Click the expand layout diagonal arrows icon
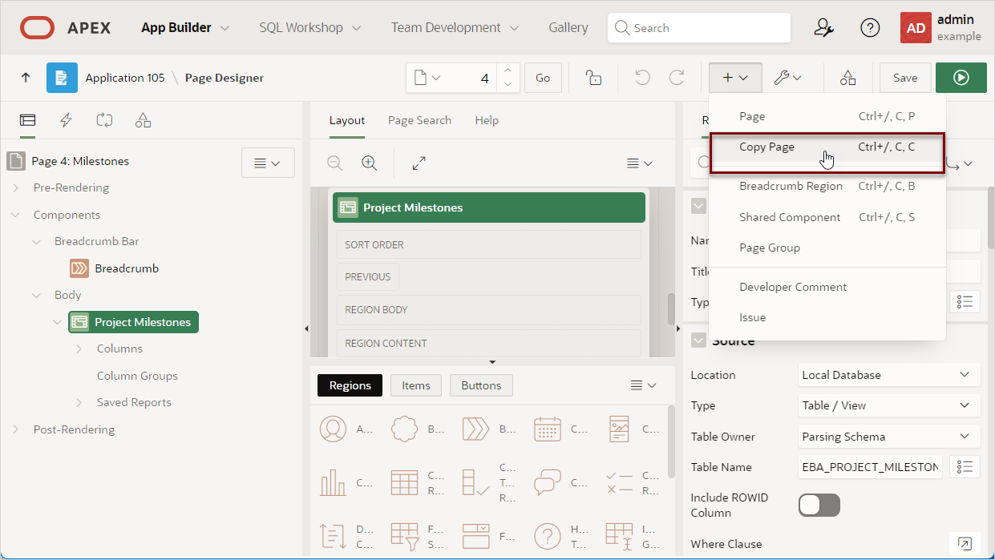Viewport: 995px width, 560px height. tap(419, 163)
